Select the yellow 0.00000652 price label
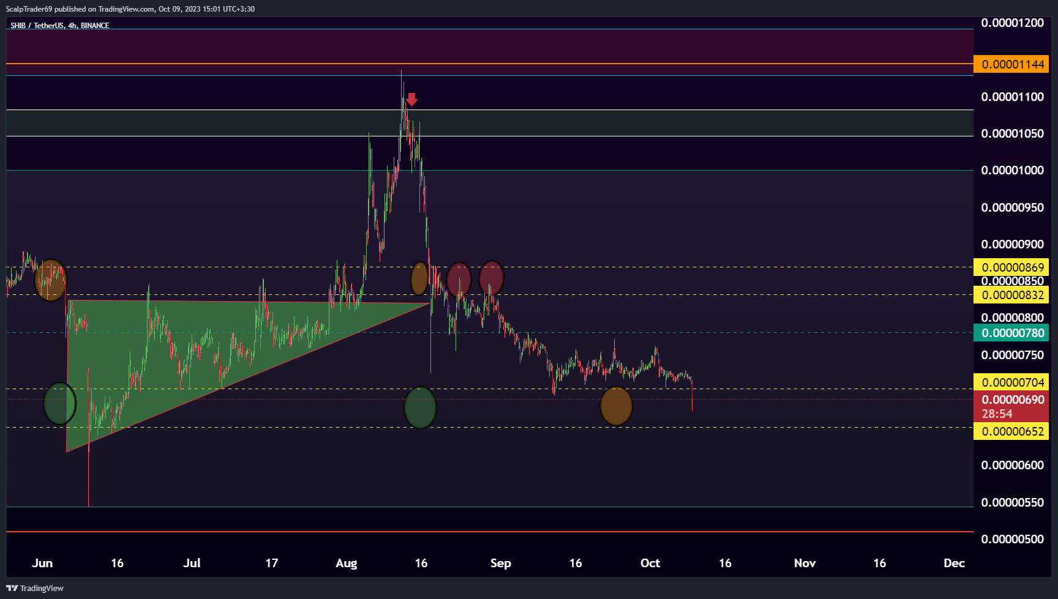 click(x=1011, y=431)
